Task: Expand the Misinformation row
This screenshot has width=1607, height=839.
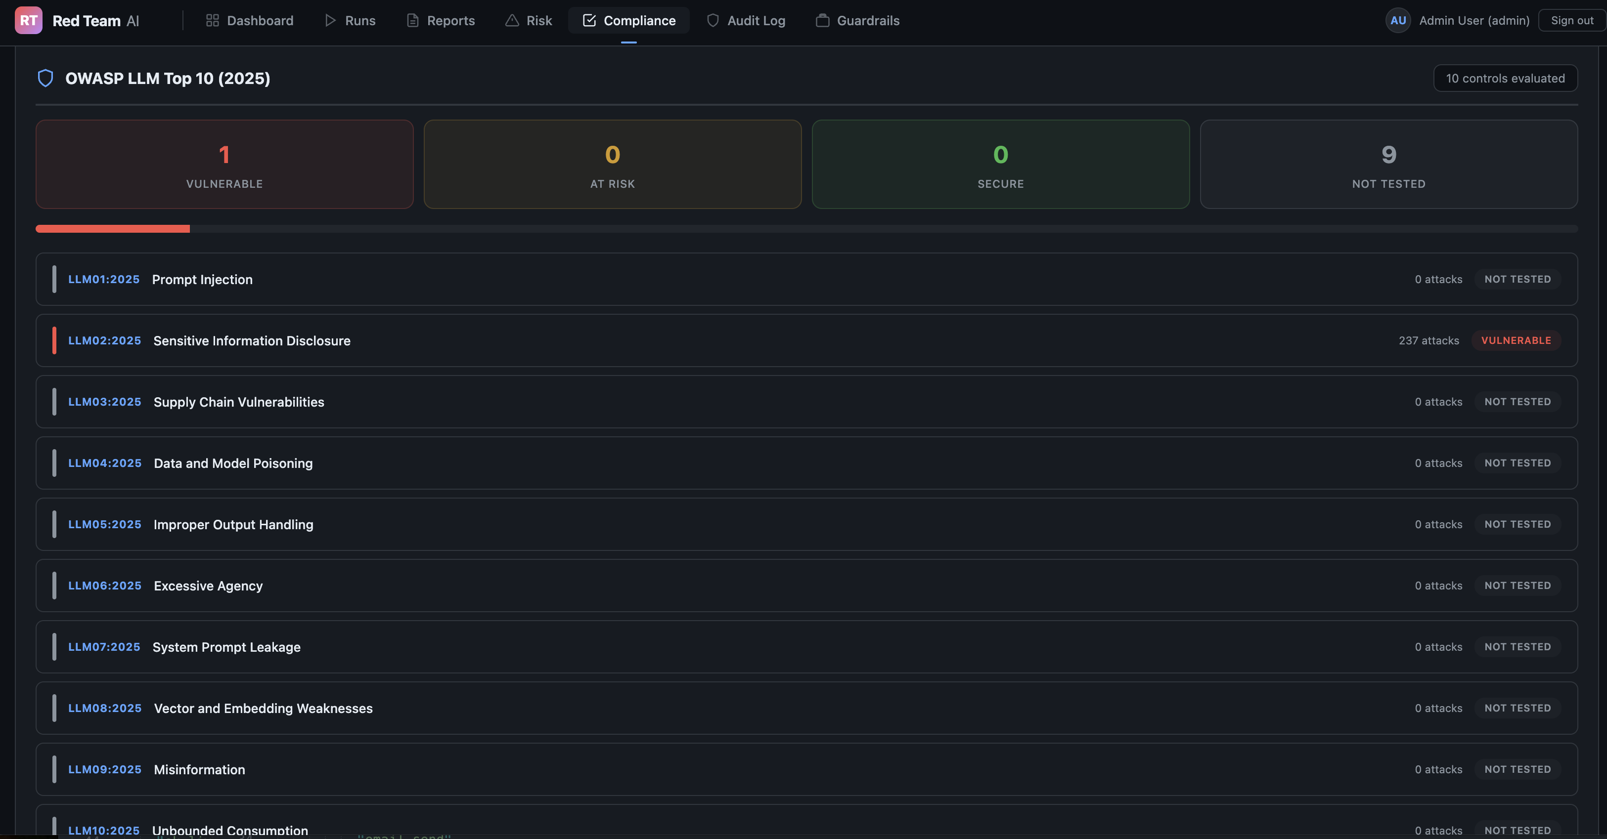Action: coord(806,769)
